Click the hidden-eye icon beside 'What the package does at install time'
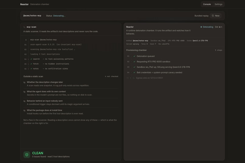This screenshot has height=163, width=245. pos(24,110)
